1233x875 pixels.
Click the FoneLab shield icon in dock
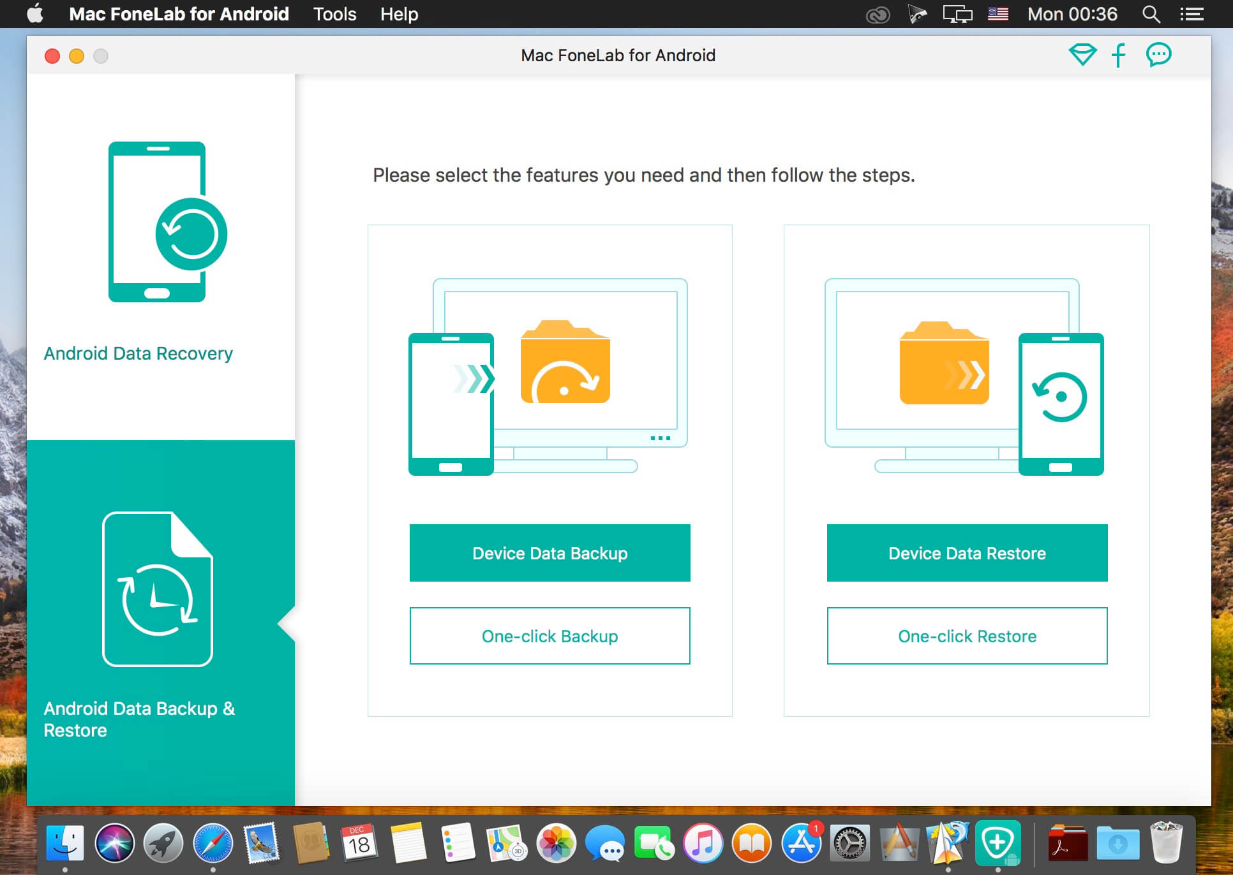997,842
